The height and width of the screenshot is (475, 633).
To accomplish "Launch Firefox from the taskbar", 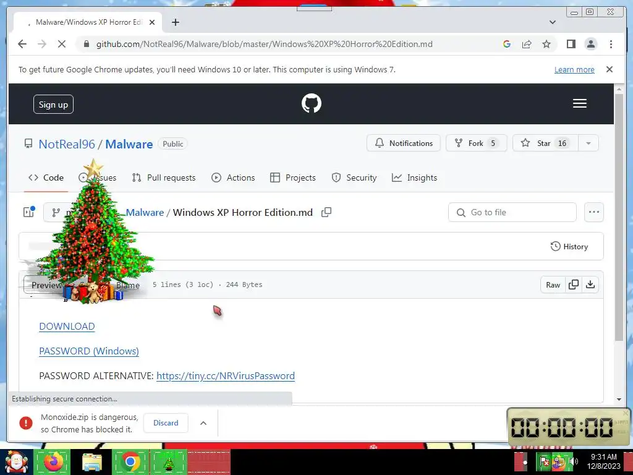I will (53, 462).
